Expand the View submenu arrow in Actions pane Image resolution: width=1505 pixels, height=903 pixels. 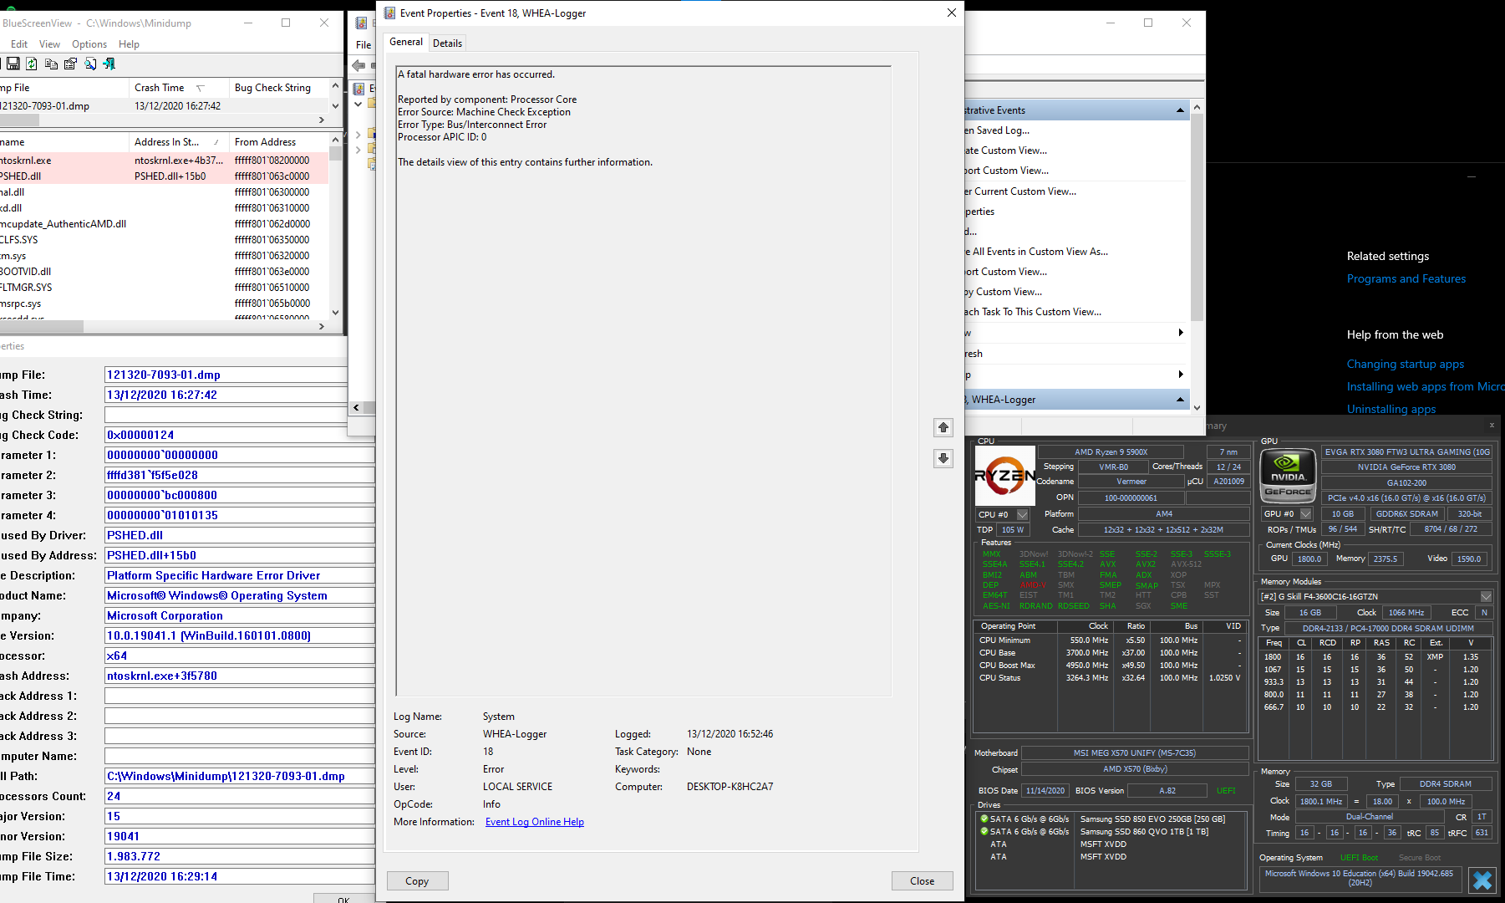tap(1181, 333)
